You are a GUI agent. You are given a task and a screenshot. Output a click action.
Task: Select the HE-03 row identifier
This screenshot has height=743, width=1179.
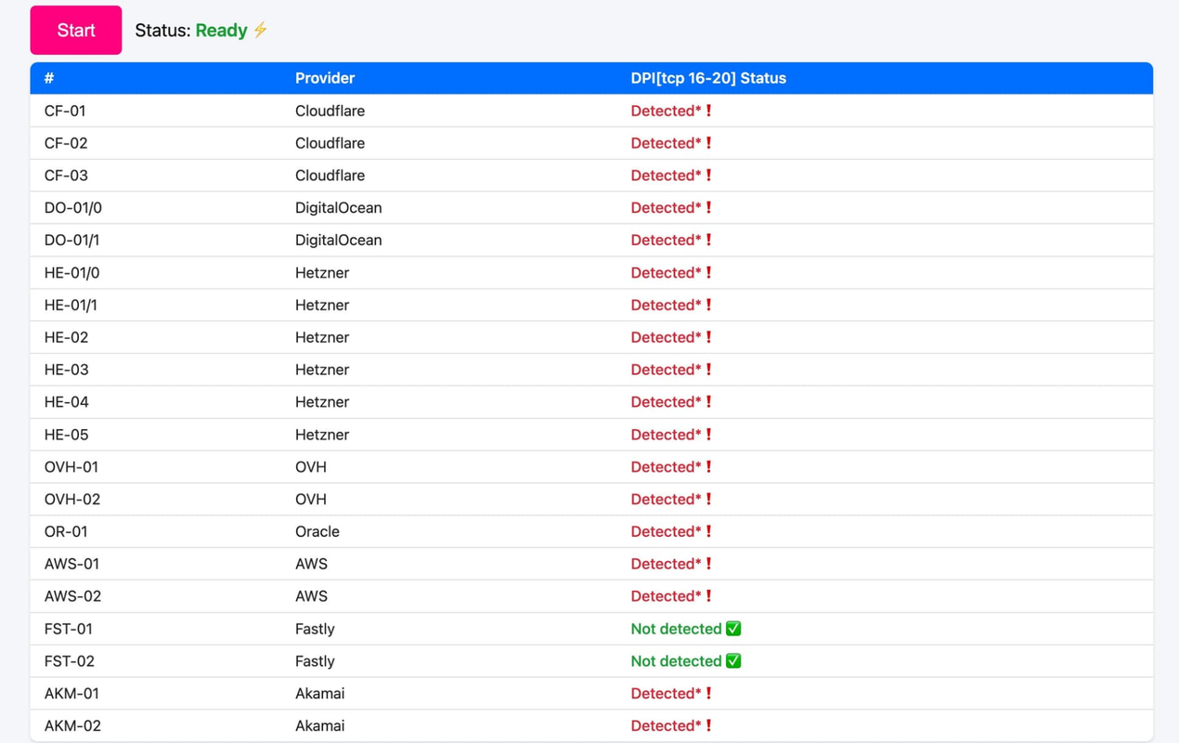pos(67,370)
